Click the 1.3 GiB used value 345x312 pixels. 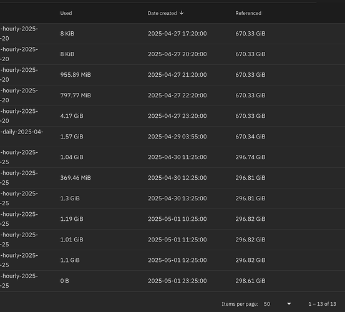pyautogui.click(x=70, y=198)
